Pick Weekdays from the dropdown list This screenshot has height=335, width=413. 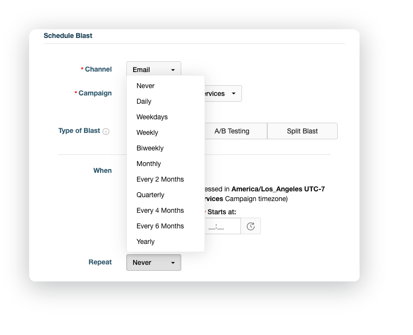pos(165,117)
